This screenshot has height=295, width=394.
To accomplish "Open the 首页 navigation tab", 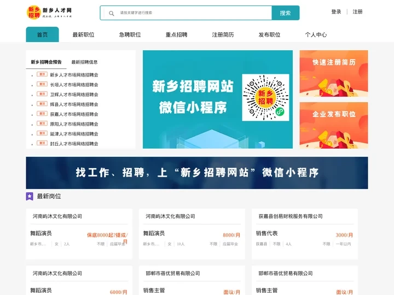I will click(x=42, y=34).
